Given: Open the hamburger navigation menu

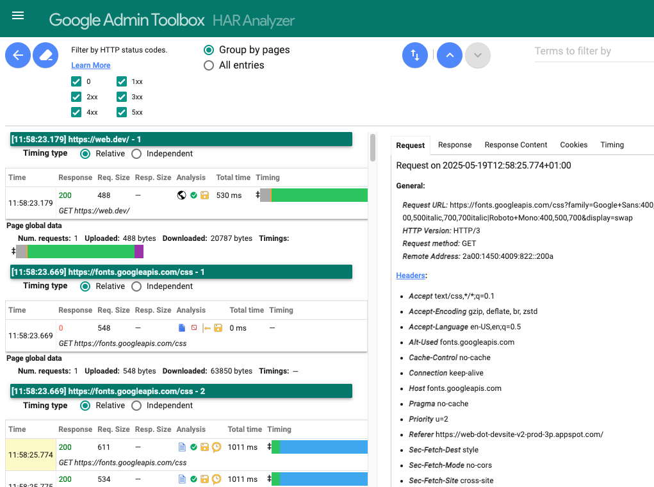Looking at the screenshot, I should coord(18,16).
